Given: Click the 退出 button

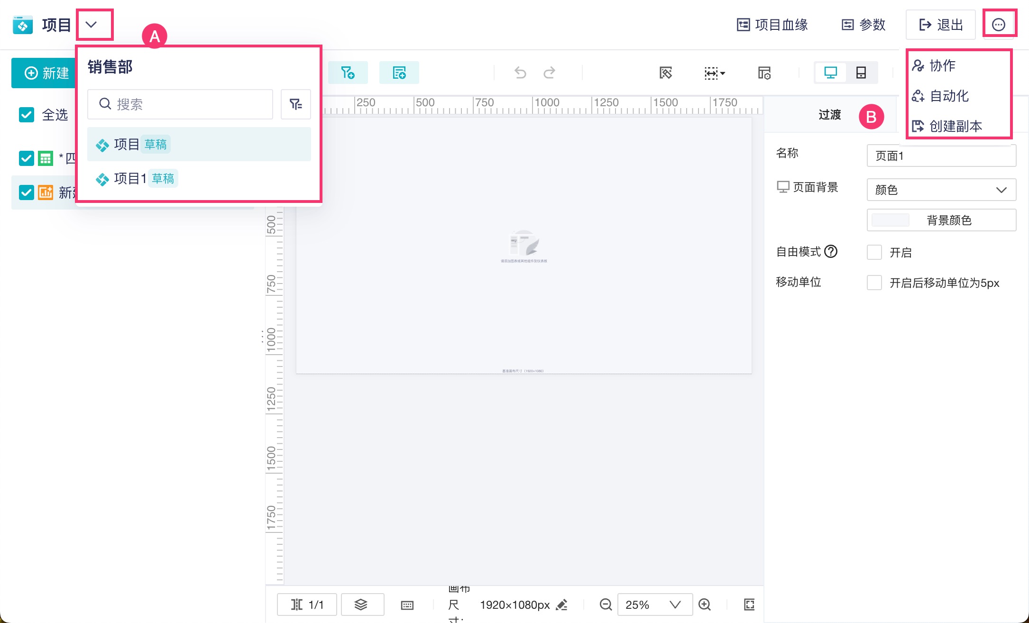Looking at the screenshot, I should 940,25.
